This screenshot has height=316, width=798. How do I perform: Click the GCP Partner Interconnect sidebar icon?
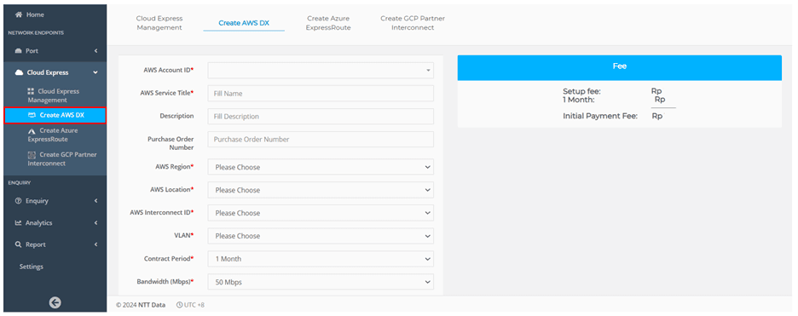pyautogui.click(x=31, y=155)
